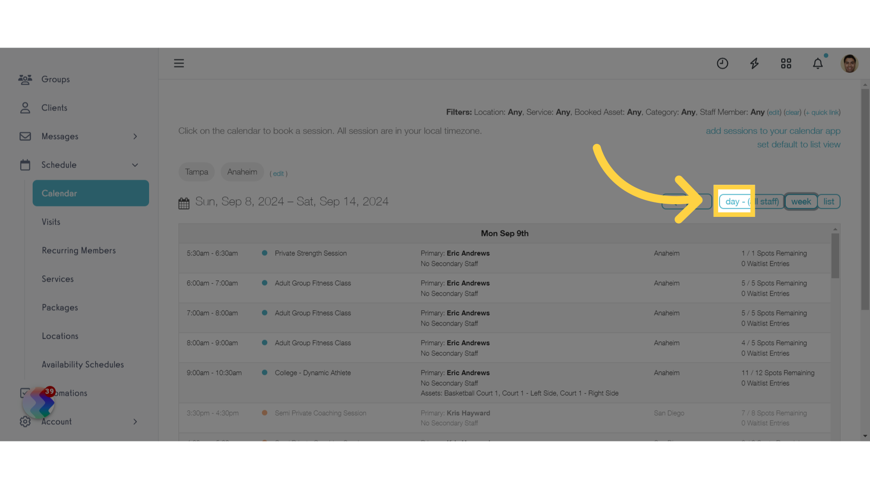Open the 5:30am Private Strength Session row

(505, 258)
